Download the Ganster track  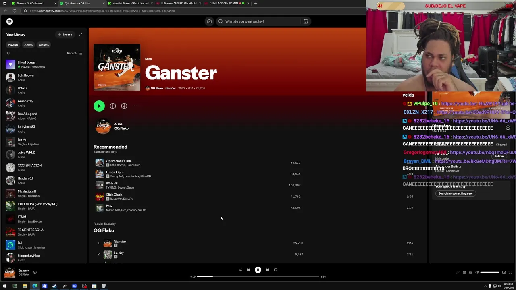click(x=124, y=106)
